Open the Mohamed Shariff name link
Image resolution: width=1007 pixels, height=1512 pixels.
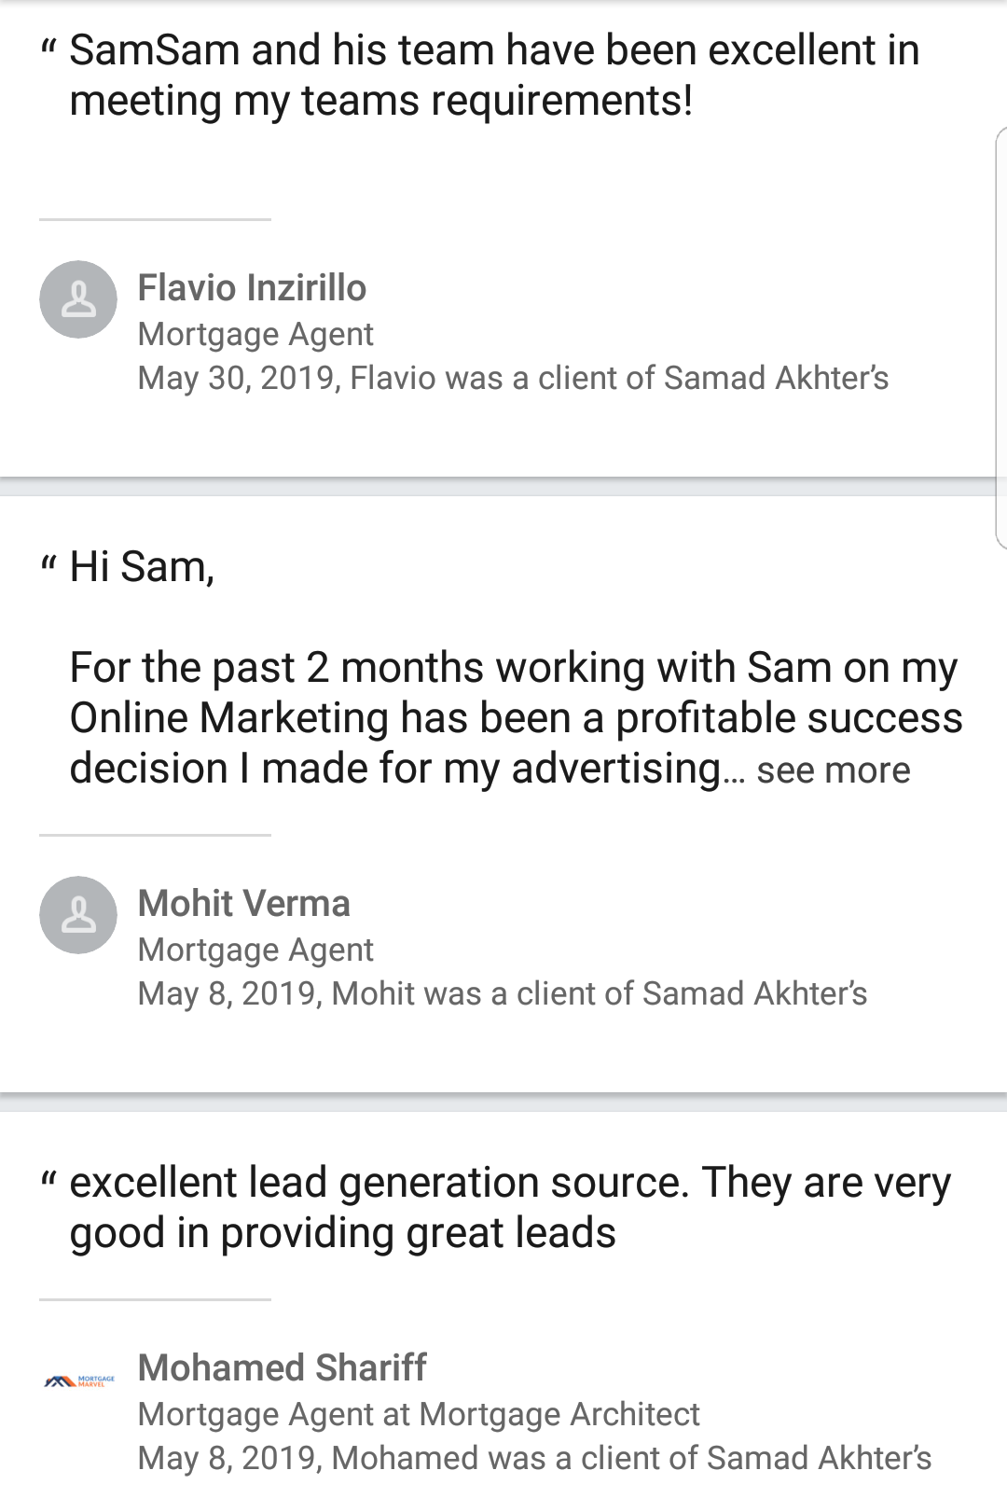pos(282,1368)
